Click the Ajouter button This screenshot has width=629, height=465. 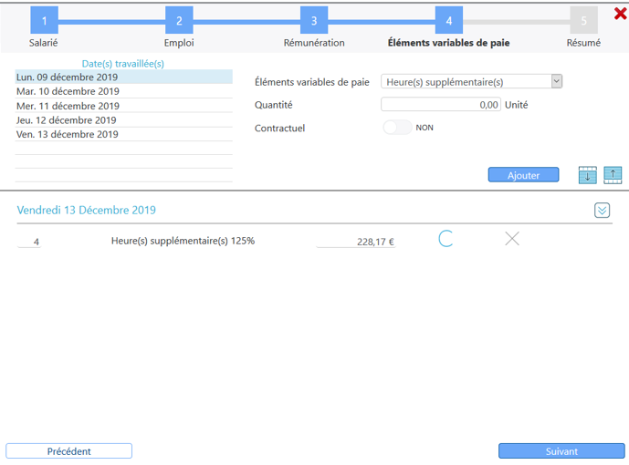pos(523,175)
